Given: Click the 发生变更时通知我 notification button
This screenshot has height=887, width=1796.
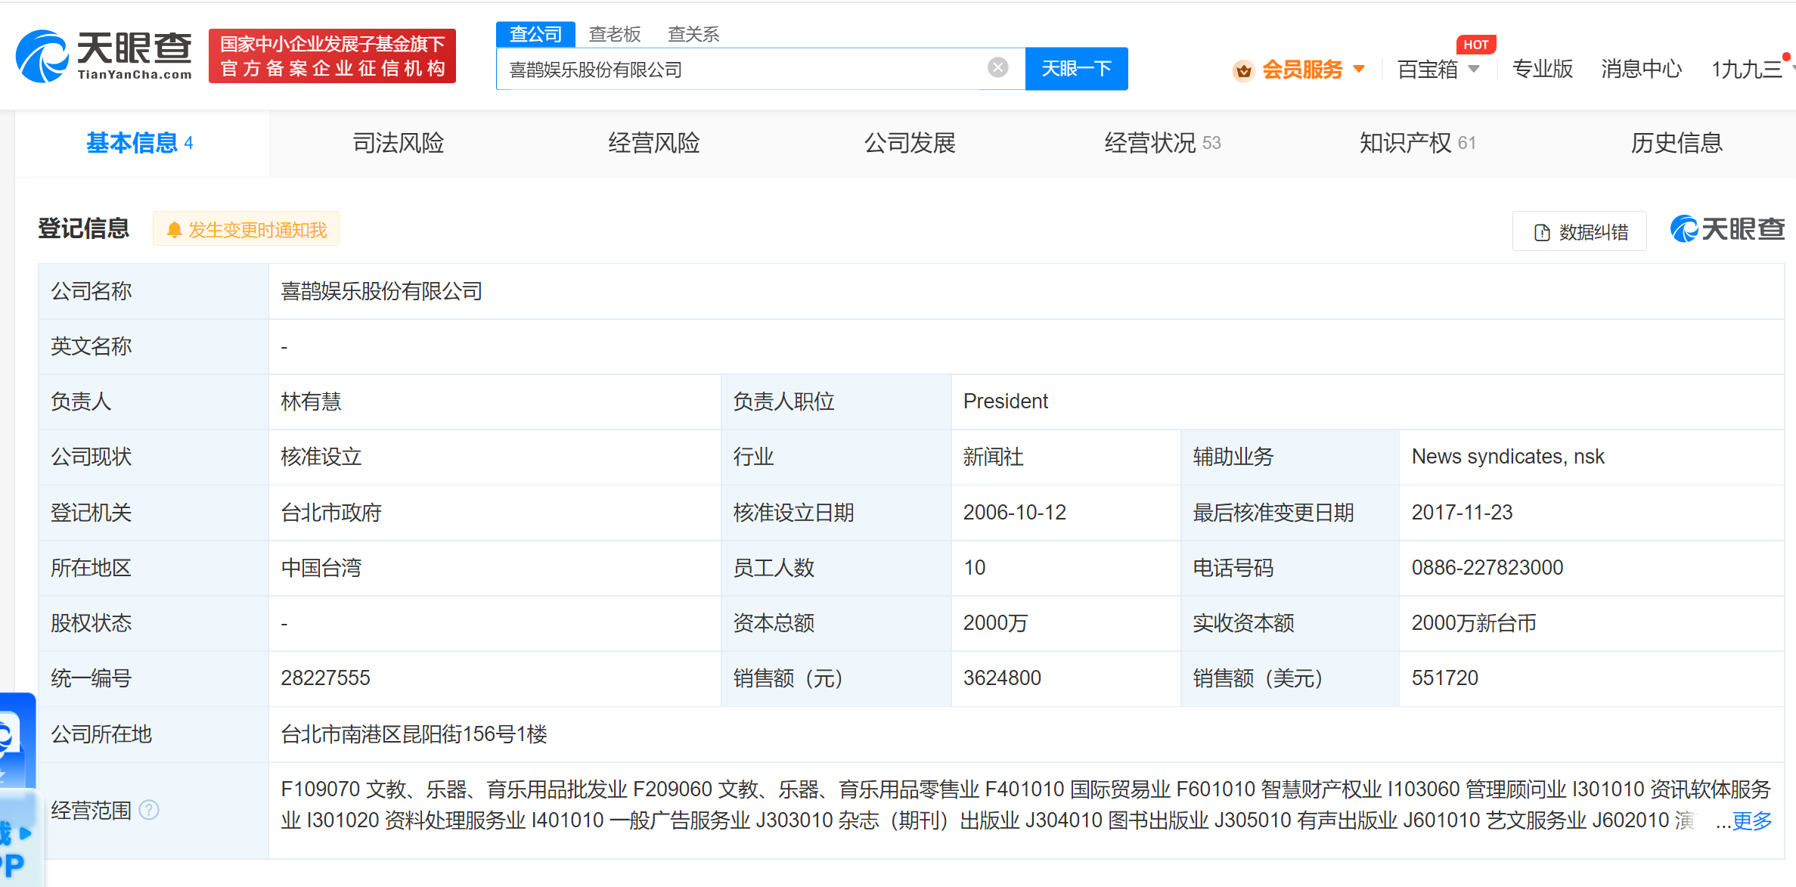Looking at the screenshot, I should [246, 229].
